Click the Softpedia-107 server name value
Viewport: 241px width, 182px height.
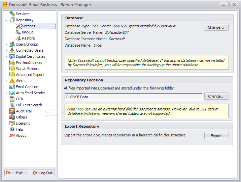click(x=117, y=32)
